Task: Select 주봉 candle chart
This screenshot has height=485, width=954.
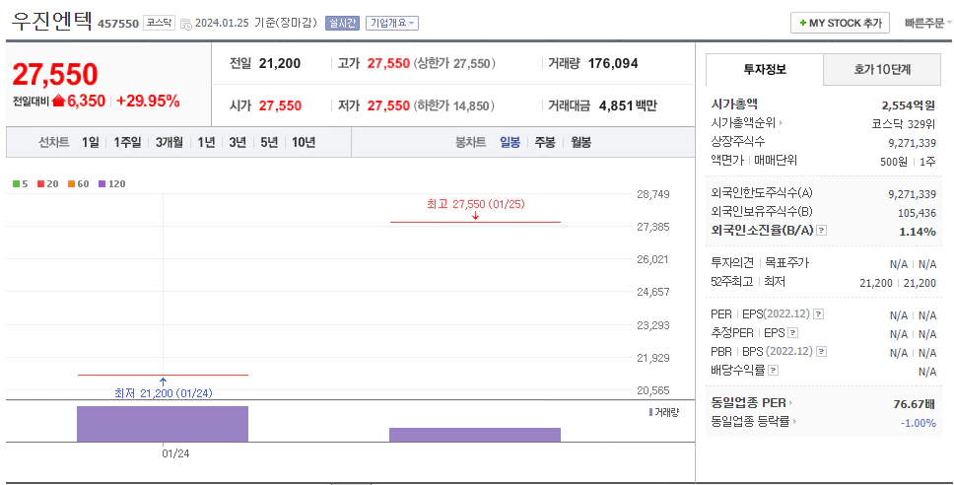Action: tap(545, 142)
